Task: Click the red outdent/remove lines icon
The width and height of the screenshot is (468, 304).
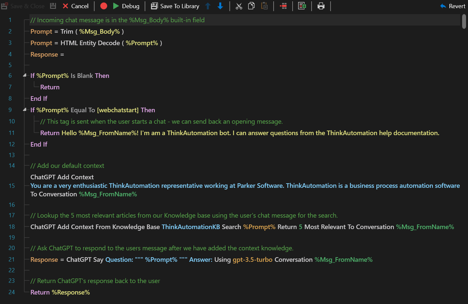Action: [283, 6]
